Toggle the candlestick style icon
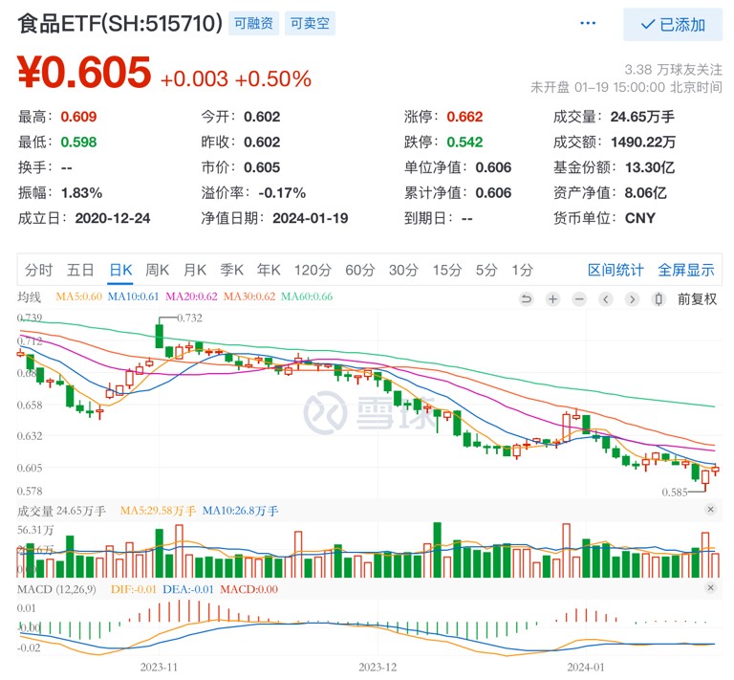The height and width of the screenshot is (680, 734). pyautogui.click(x=658, y=298)
